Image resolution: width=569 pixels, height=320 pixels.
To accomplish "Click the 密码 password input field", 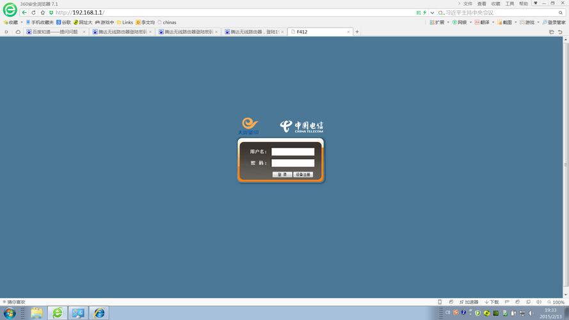I will tap(293, 163).
